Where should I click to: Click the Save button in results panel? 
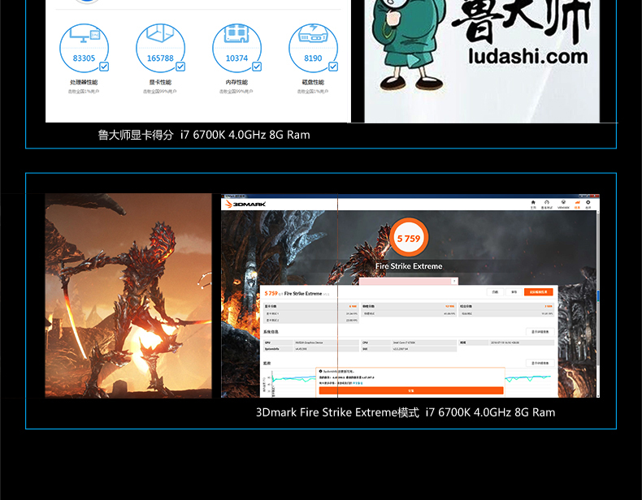514,292
